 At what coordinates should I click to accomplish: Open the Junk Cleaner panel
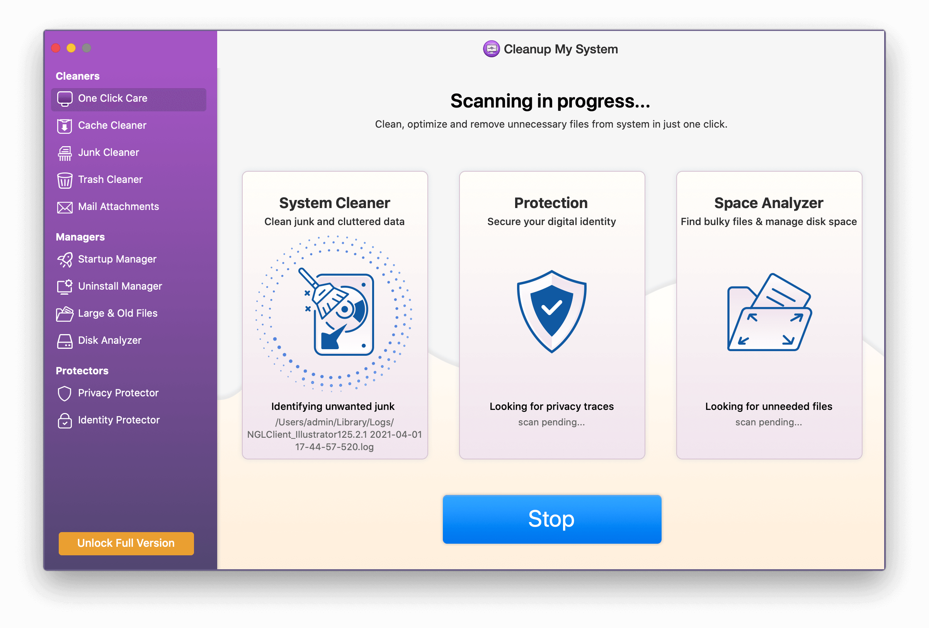[x=107, y=152]
